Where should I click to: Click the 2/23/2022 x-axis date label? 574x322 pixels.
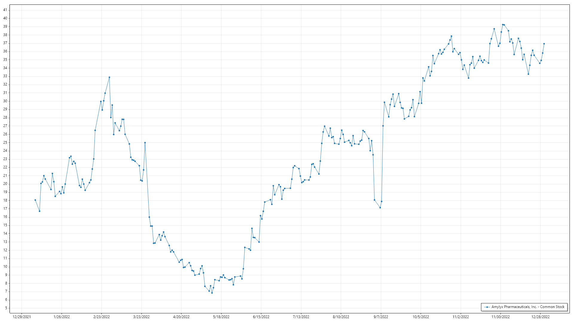pos(101,317)
